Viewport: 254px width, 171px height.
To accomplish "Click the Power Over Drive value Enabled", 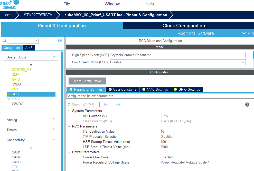I will coord(166,157).
